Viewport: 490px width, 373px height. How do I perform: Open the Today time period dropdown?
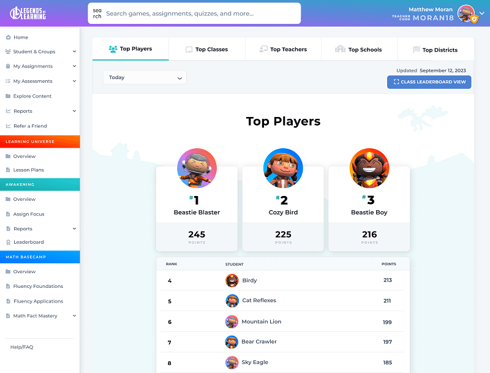145,78
